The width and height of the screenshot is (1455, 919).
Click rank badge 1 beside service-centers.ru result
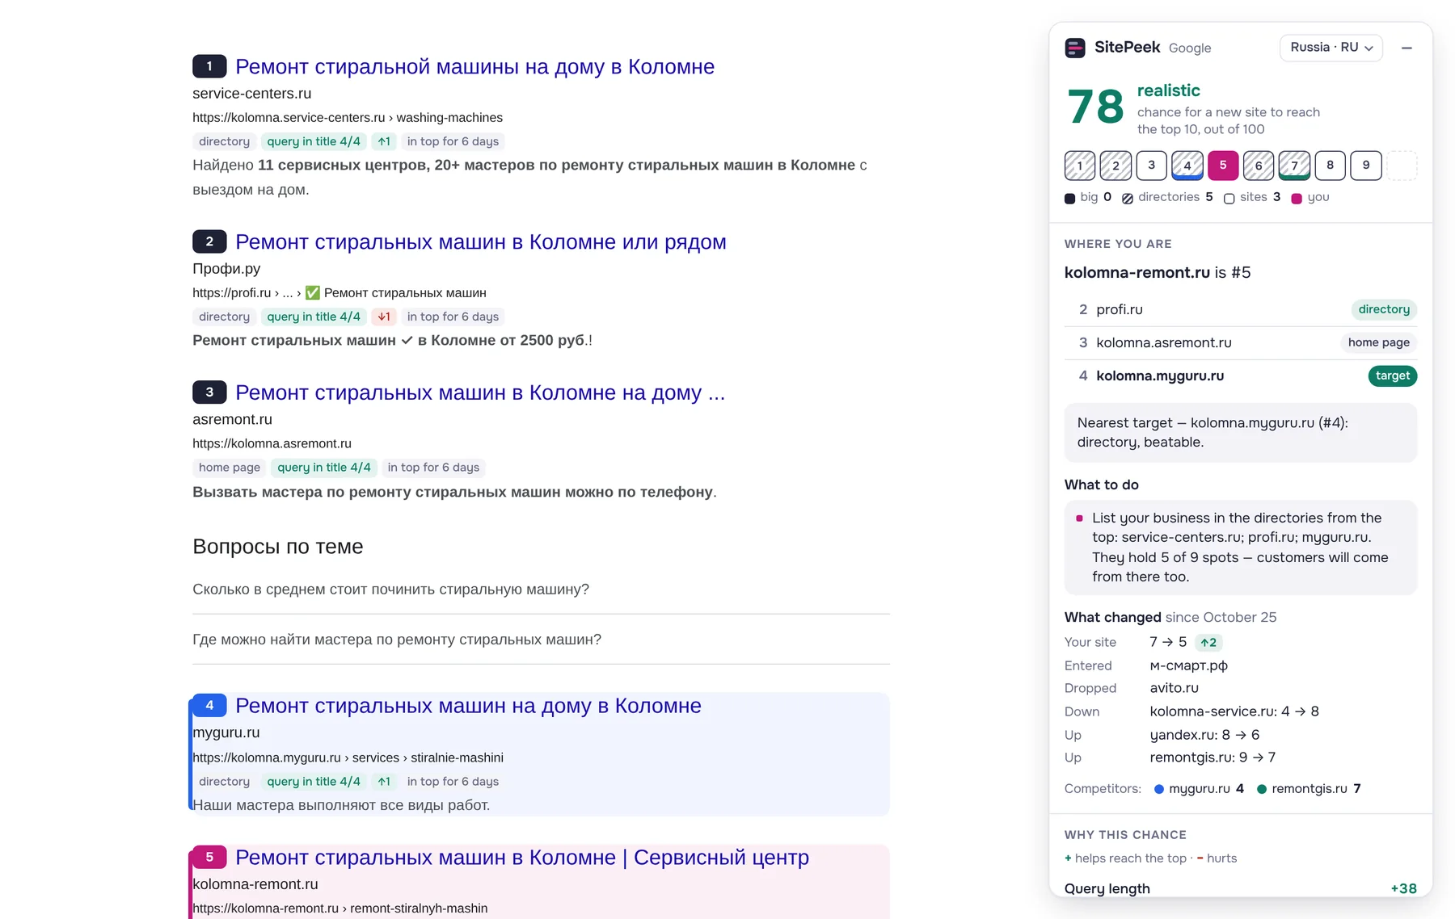pyautogui.click(x=209, y=66)
